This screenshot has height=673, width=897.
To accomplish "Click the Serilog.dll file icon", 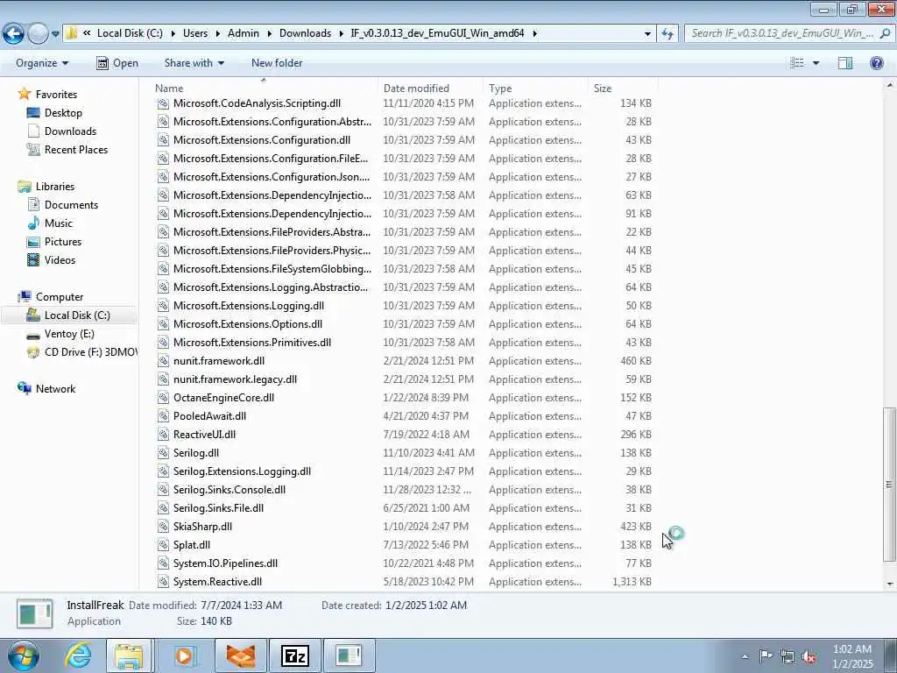I will tap(163, 453).
